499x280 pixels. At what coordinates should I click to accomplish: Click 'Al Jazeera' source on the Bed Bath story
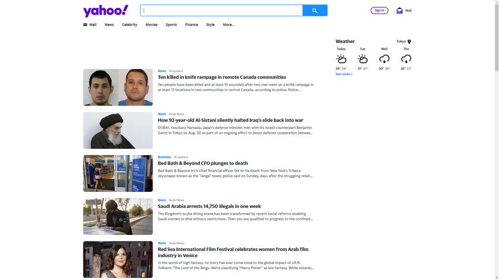pos(181,157)
